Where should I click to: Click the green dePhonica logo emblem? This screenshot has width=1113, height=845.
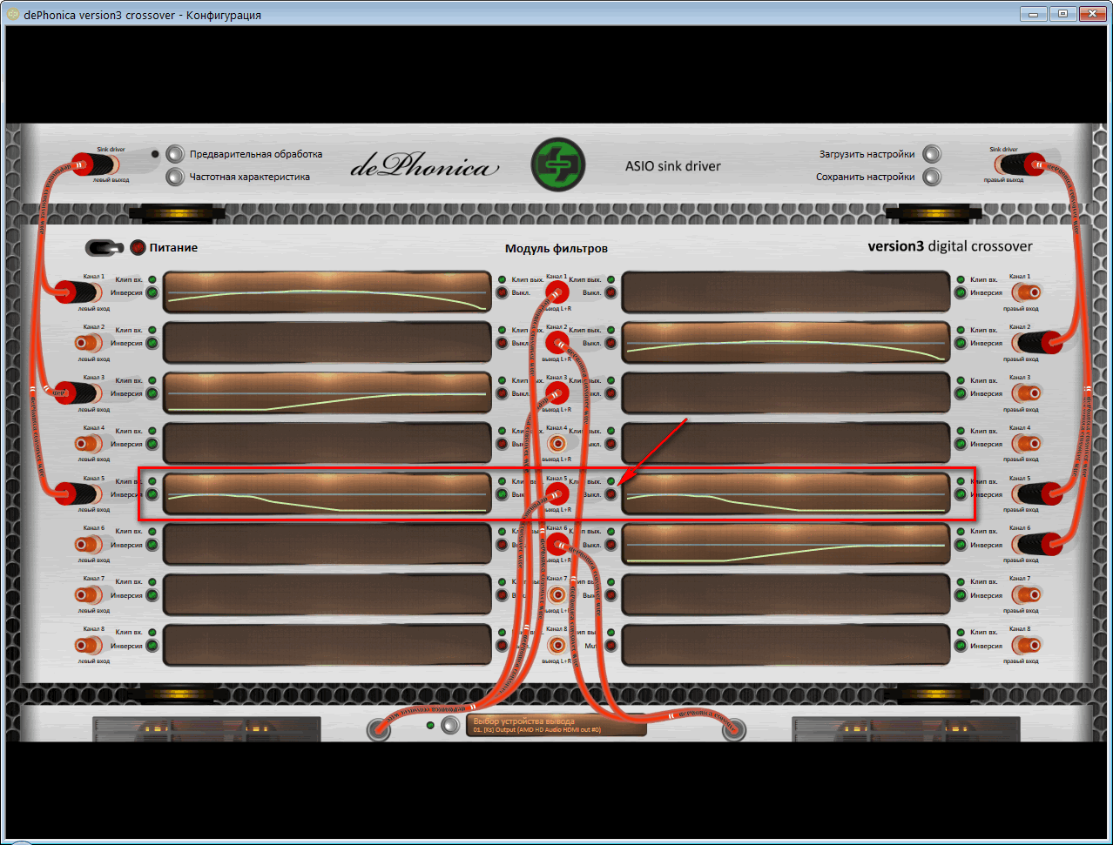point(558,165)
